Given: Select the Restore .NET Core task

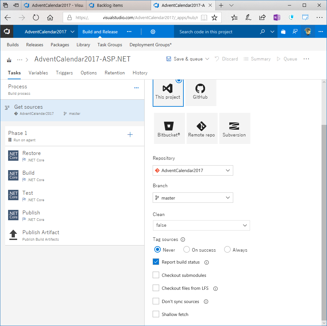Looking at the screenshot, I should tap(75, 156).
